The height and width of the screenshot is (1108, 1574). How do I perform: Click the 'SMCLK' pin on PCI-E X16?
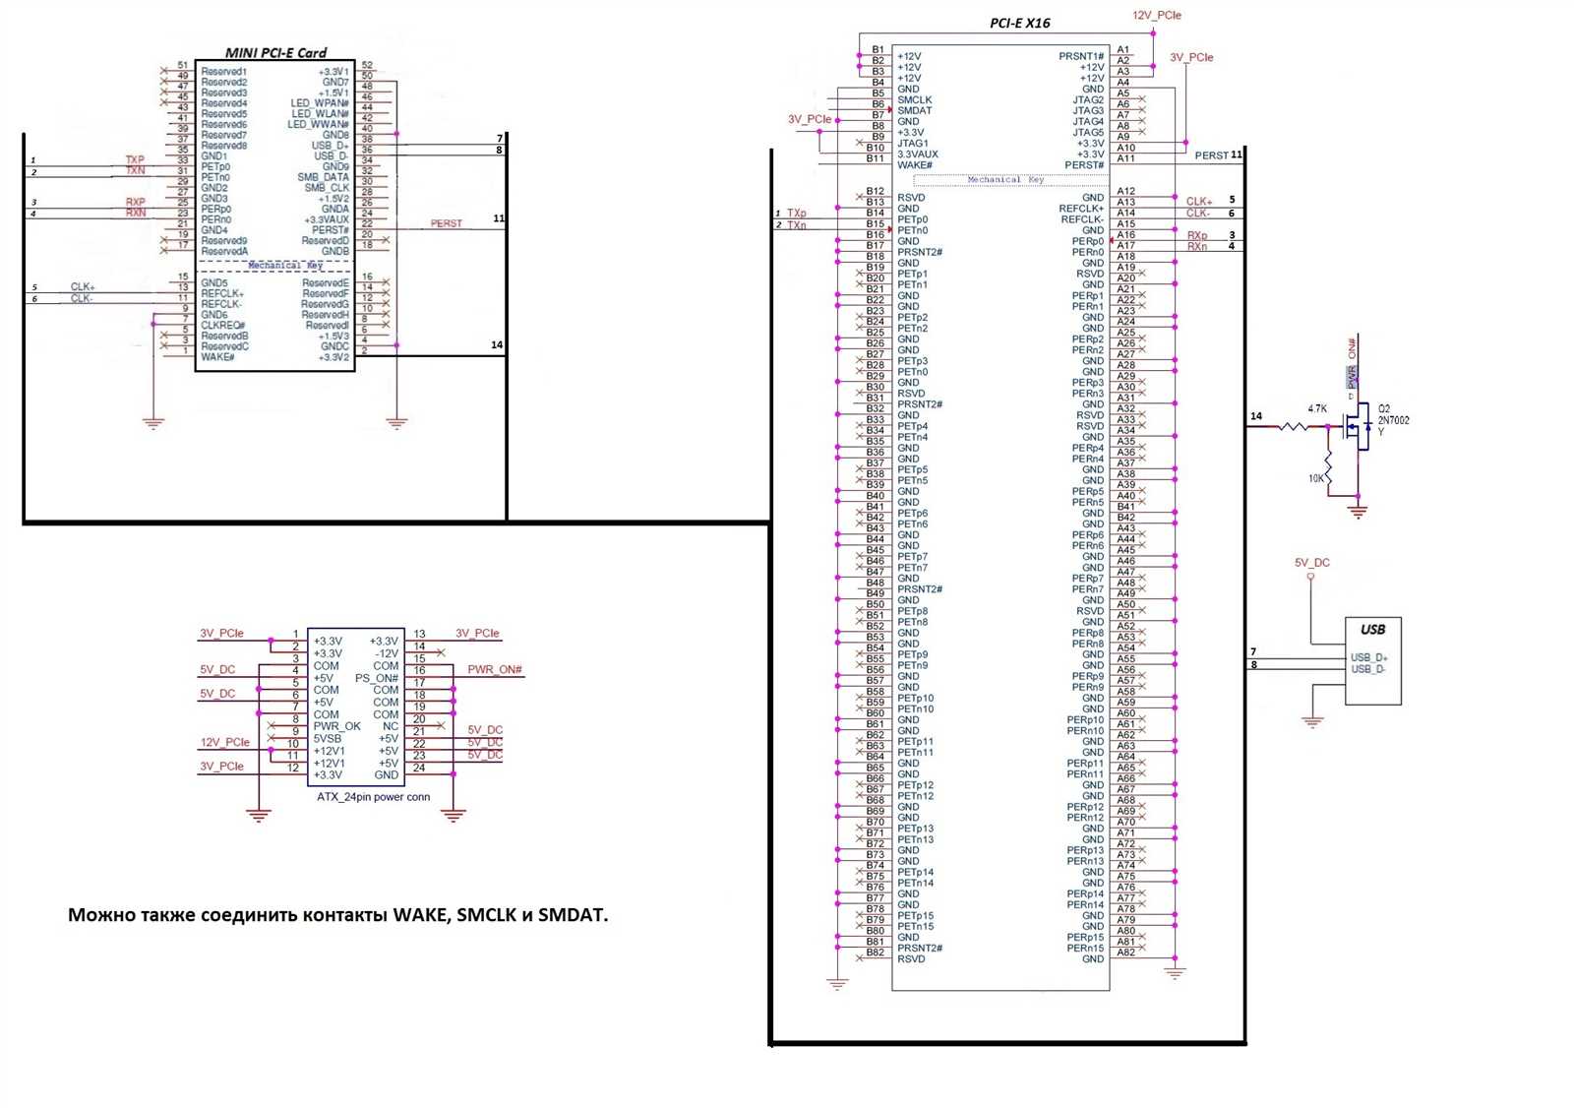click(915, 100)
